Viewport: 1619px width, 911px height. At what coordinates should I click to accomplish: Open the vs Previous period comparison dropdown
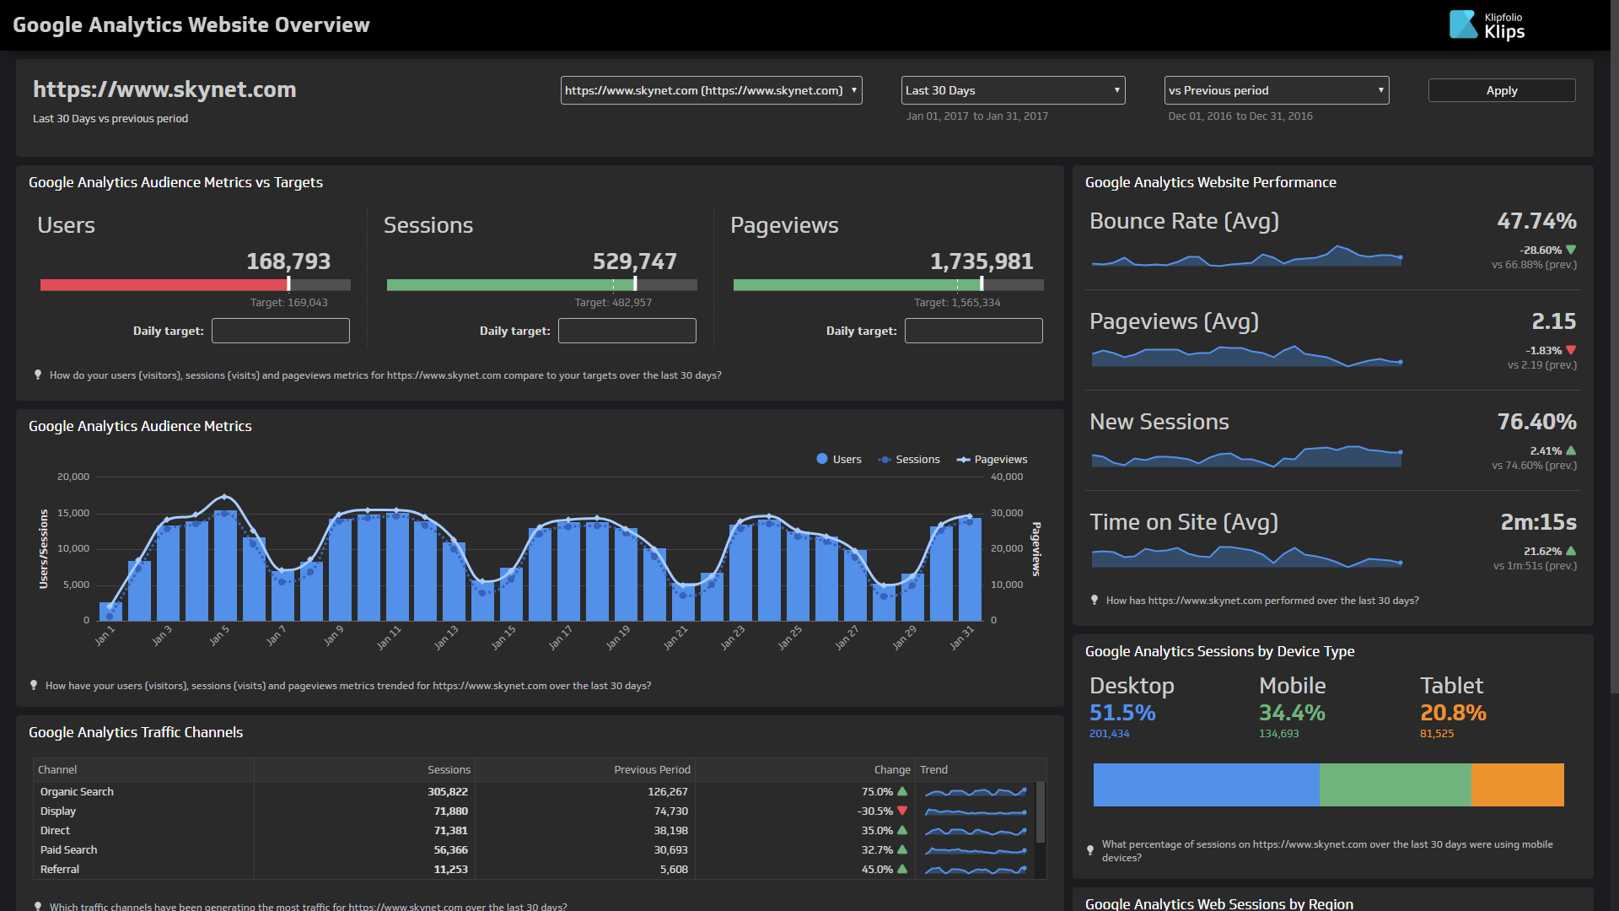[x=1276, y=90]
